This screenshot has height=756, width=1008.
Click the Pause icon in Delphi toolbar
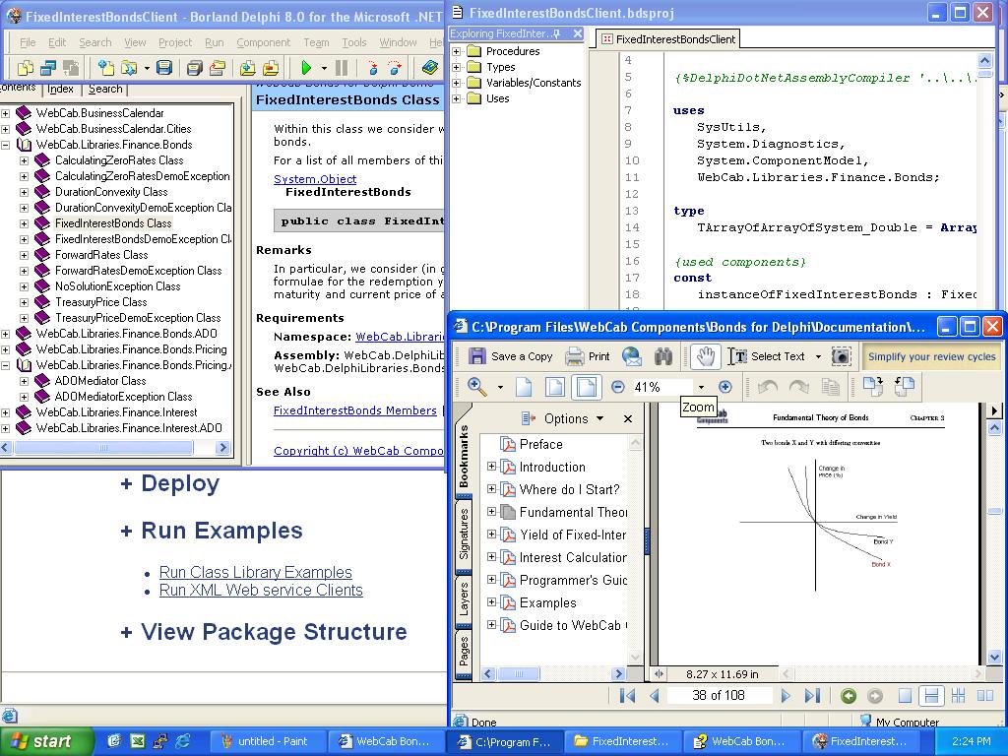coord(342,68)
